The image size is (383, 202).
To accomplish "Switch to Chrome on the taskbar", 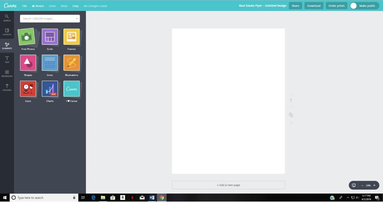I will pos(162,198).
